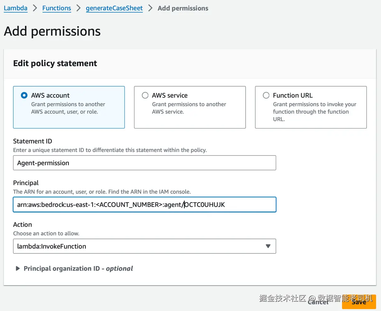Click the Principal organization ID disclosure triangle
Viewport: 381px width, 311px height.
coord(18,269)
